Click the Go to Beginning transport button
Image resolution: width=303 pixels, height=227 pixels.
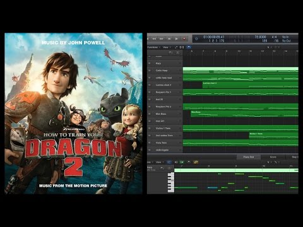(169, 39)
